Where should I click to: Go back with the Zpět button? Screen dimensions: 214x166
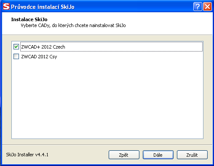(124, 155)
